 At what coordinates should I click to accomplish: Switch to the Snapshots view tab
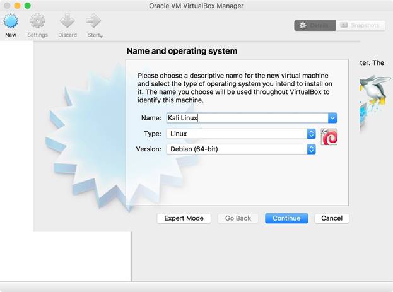[x=360, y=26]
